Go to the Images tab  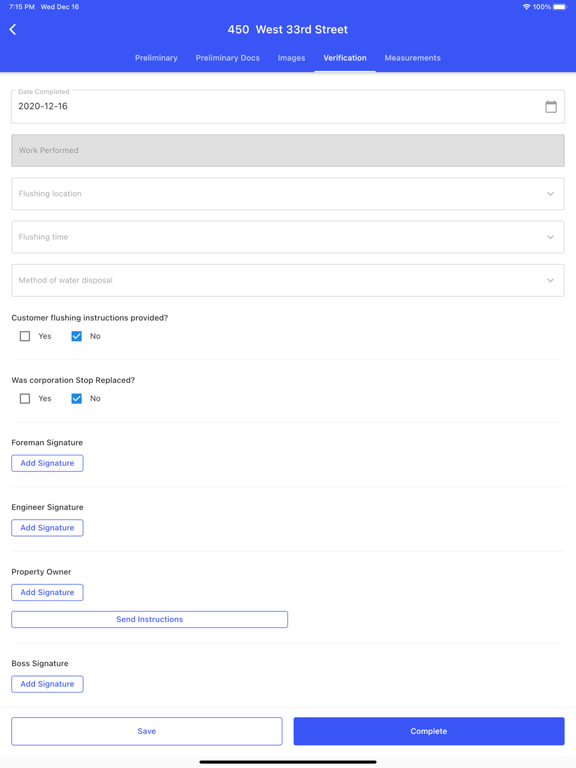pyautogui.click(x=291, y=58)
